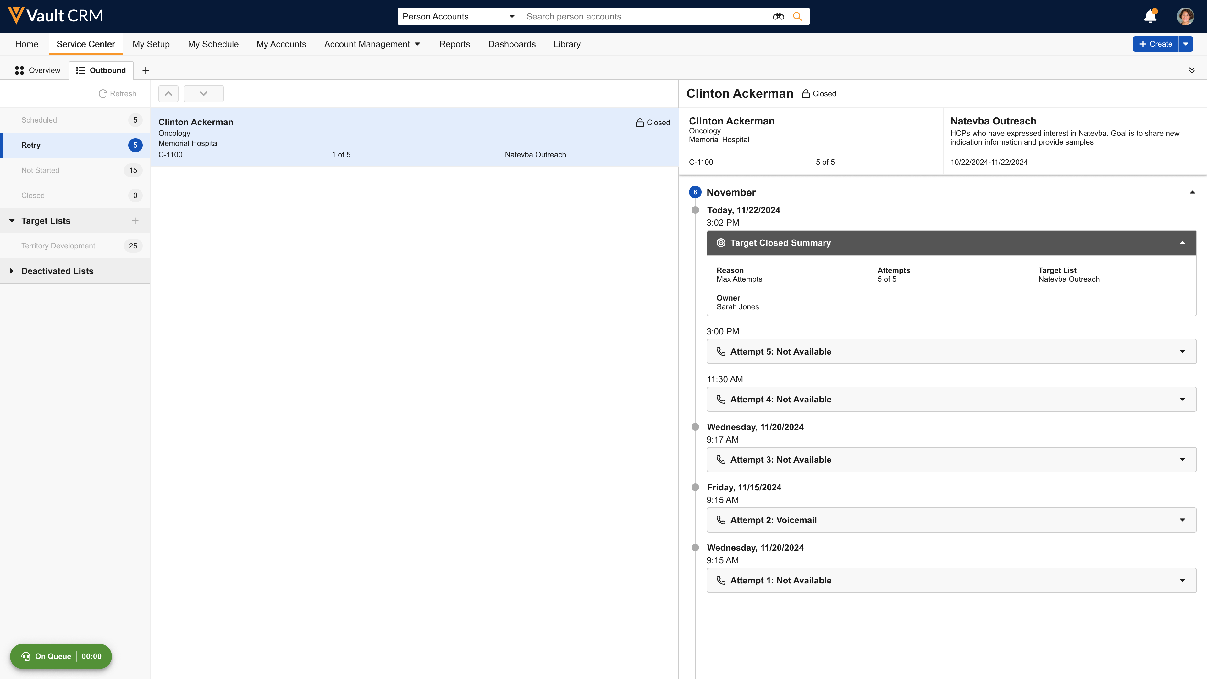Collapse the Target Lists section
This screenshot has height=679, width=1207.
12,221
